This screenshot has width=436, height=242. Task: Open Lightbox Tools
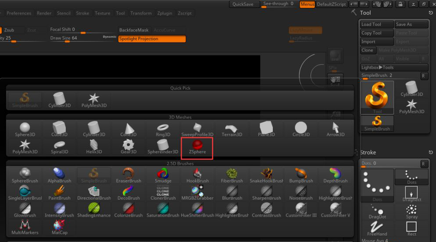[394, 67]
